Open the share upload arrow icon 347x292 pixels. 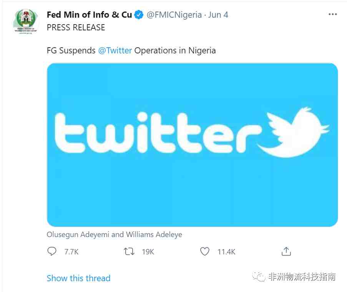(286, 251)
